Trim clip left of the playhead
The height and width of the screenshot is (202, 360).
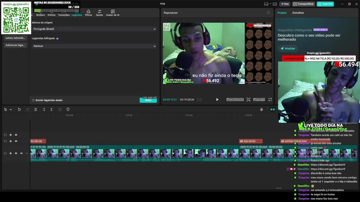pos(44,109)
